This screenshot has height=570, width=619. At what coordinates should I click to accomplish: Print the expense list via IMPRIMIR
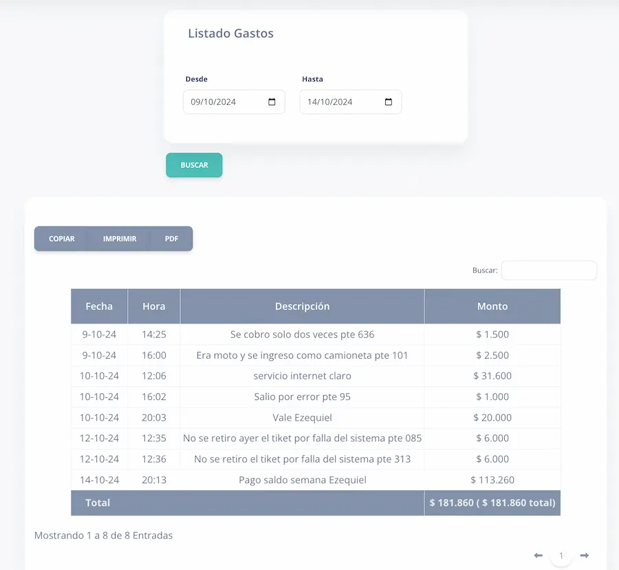click(120, 239)
